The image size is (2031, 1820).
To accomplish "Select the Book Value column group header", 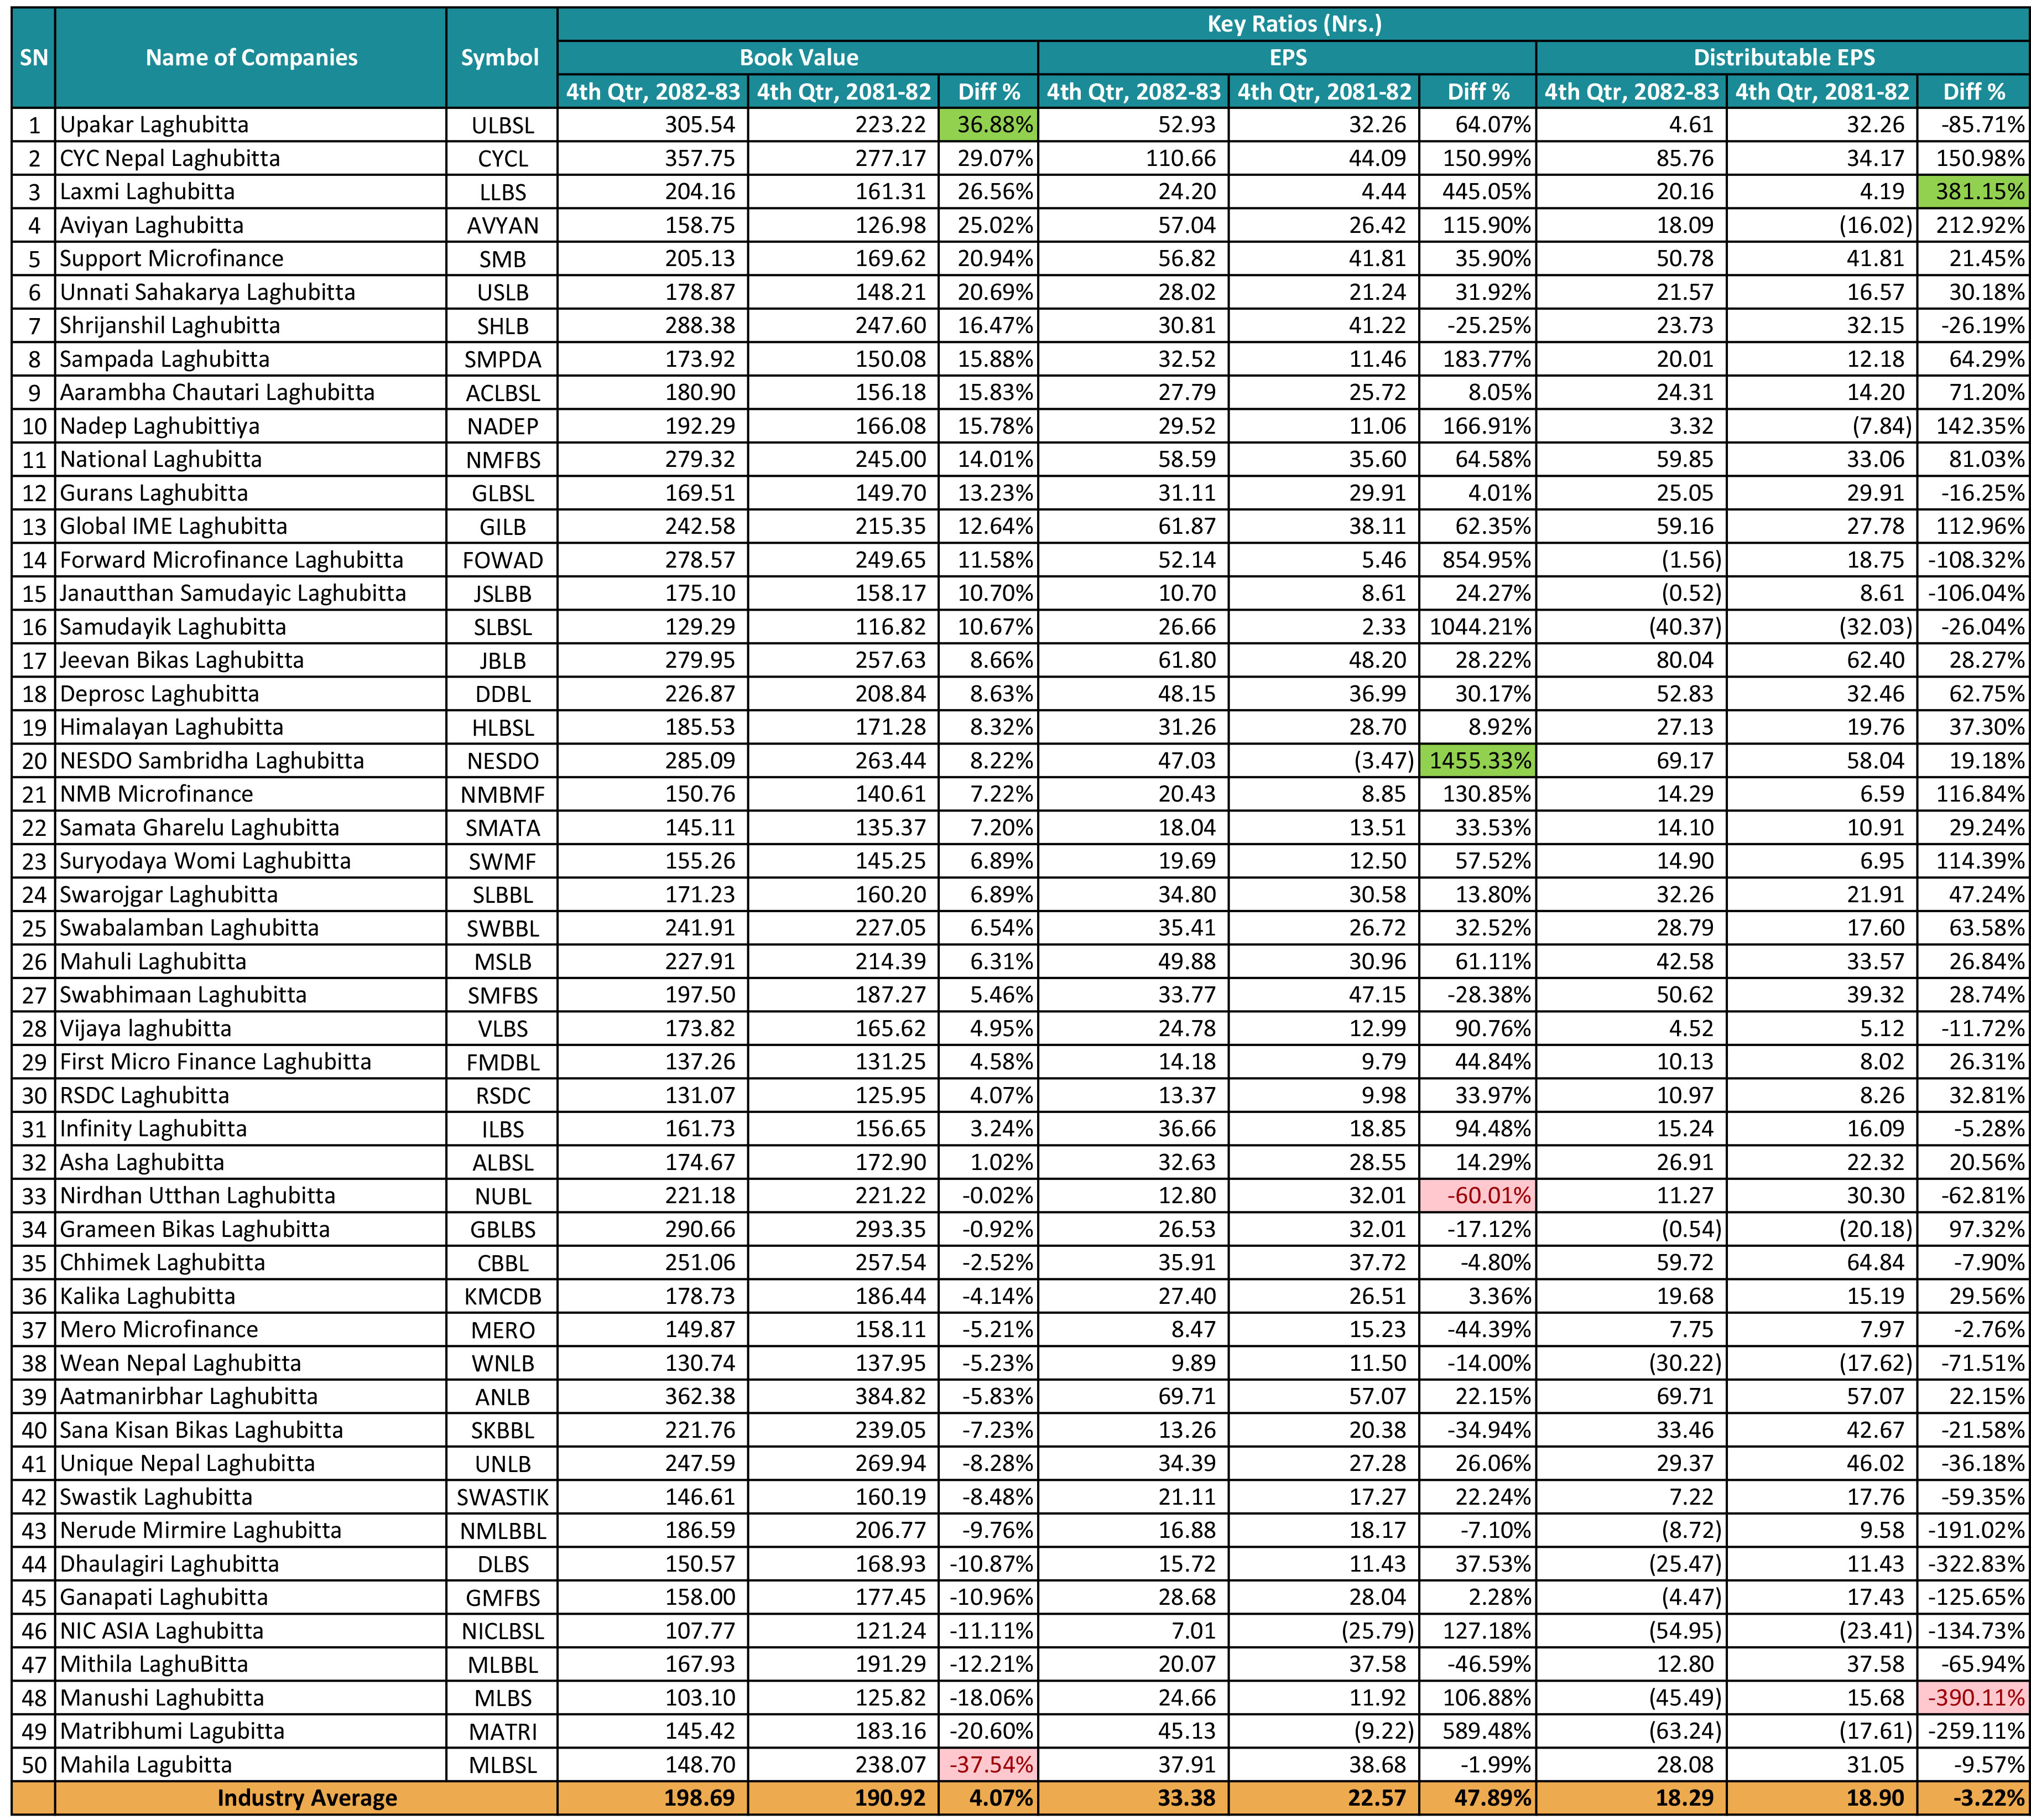I will point(798,58).
